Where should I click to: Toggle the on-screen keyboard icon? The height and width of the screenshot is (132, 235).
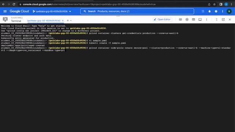coord(180,19)
